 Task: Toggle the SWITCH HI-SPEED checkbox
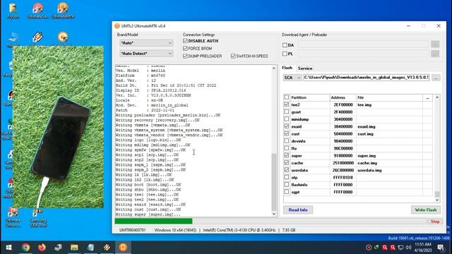[233, 56]
